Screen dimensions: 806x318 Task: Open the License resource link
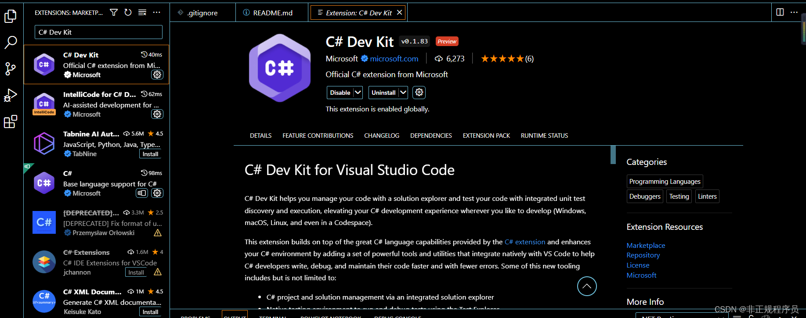[x=638, y=265]
